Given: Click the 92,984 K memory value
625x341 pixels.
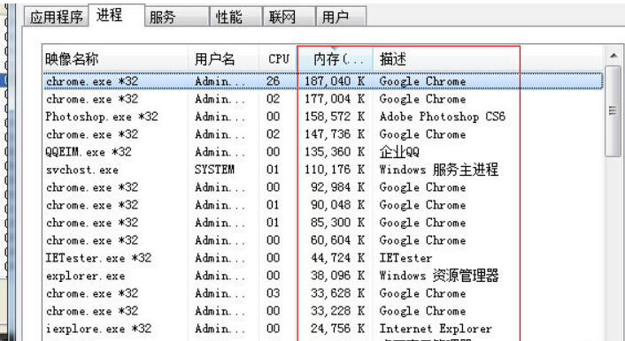Looking at the screenshot, I should (338, 187).
